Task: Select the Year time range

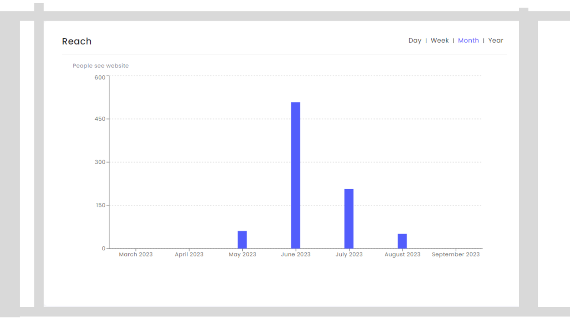Action: (x=496, y=41)
